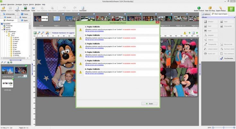Collapse the Effecten panel header
The width and height of the screenshot is (236, 129).
[234, 17]
